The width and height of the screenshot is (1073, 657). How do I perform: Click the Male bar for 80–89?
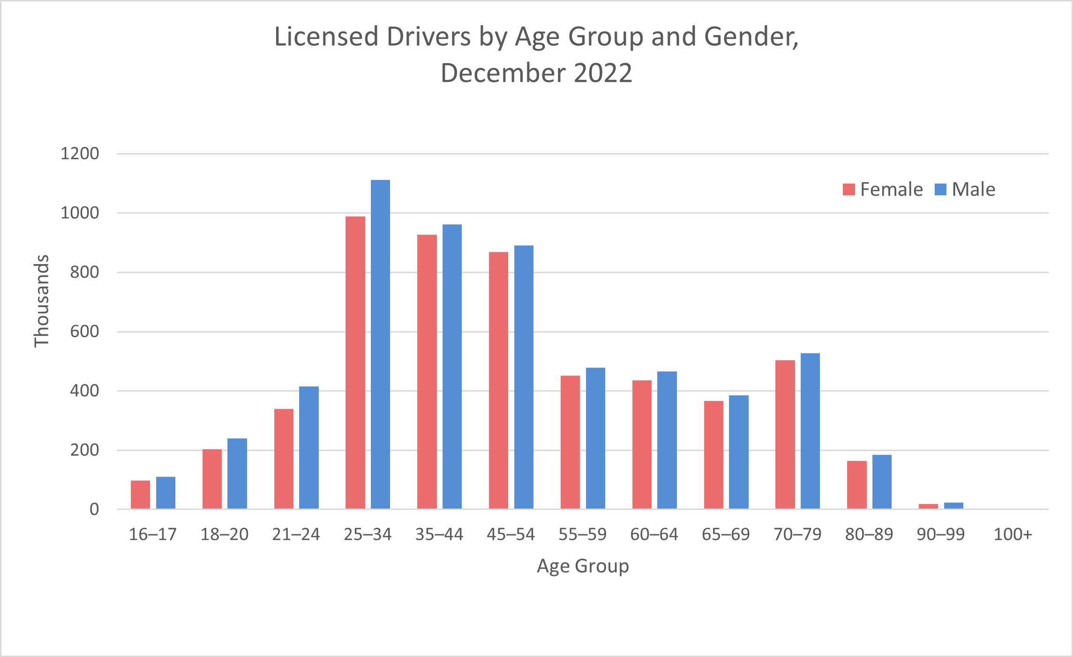(882, 482)
